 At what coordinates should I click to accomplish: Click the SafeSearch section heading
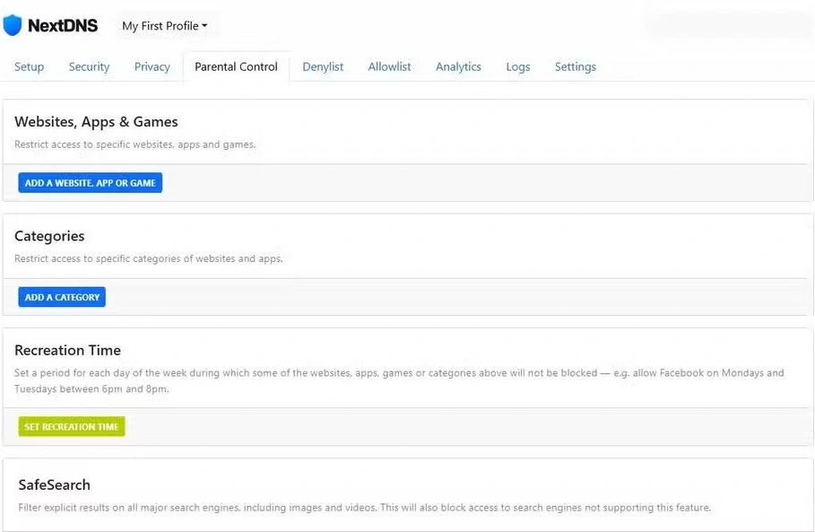(54, 484)
